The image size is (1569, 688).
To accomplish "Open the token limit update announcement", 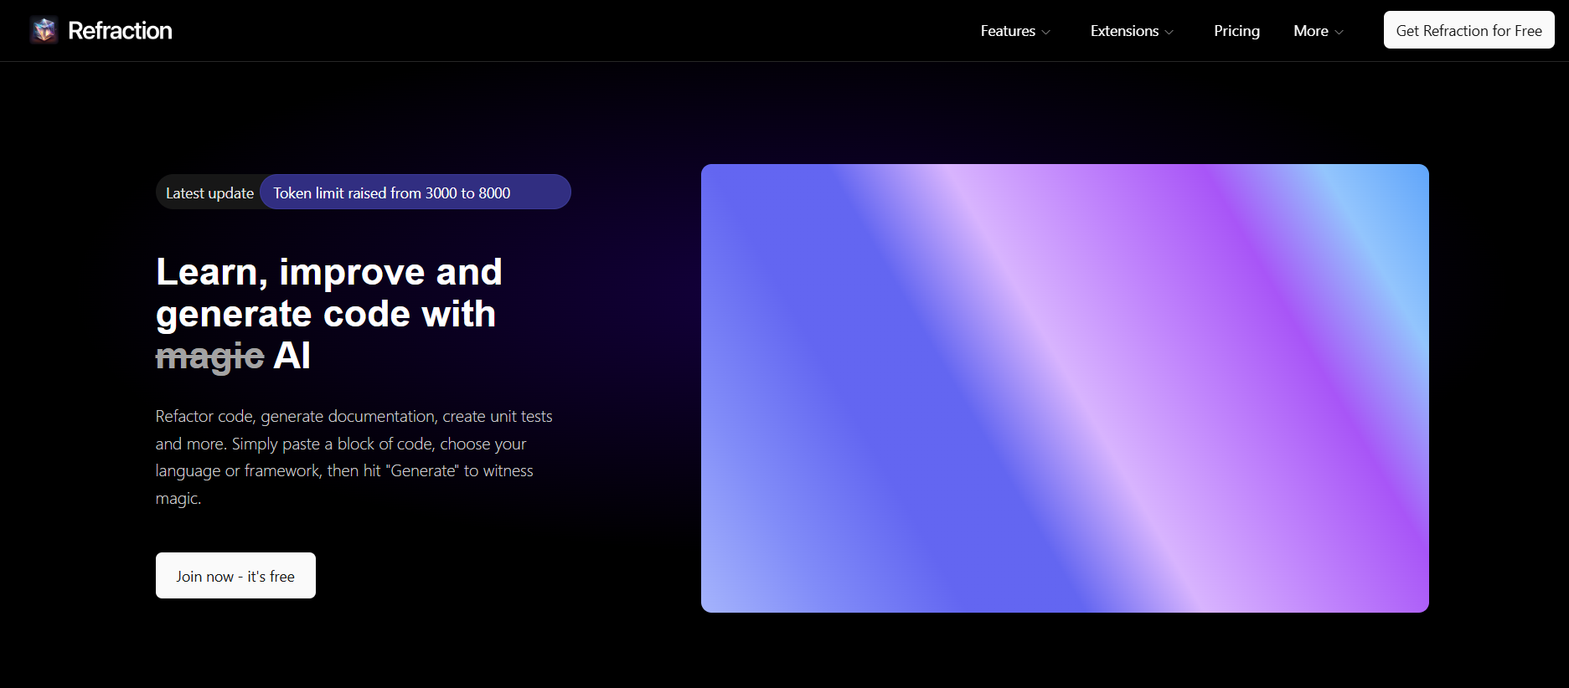I will pyautogui.click(x=415, y=192).
